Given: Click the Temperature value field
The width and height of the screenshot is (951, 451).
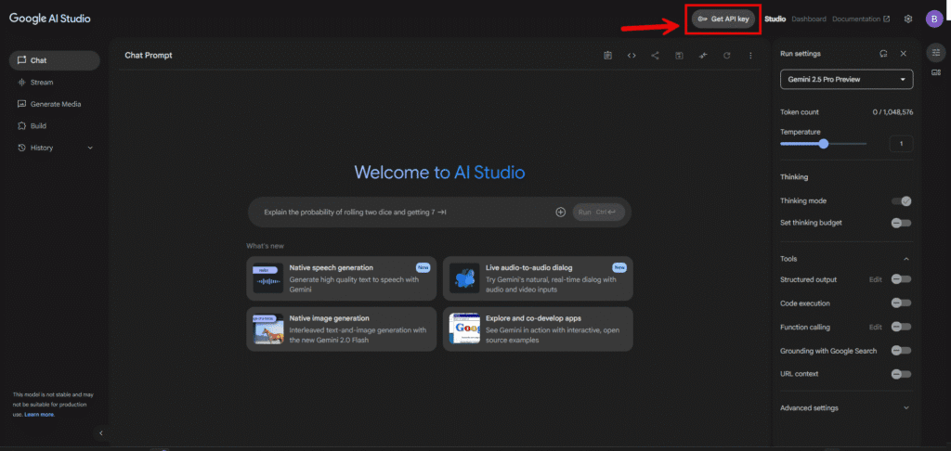Looking at the screenshot, I should click(x=901, y=144).
